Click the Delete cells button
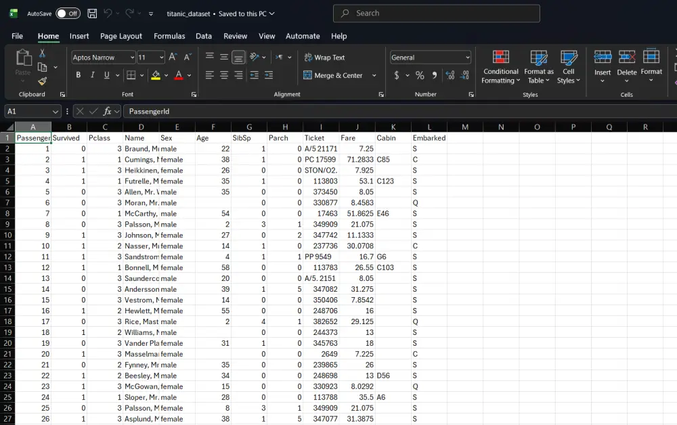 click(x=626, y=66)
